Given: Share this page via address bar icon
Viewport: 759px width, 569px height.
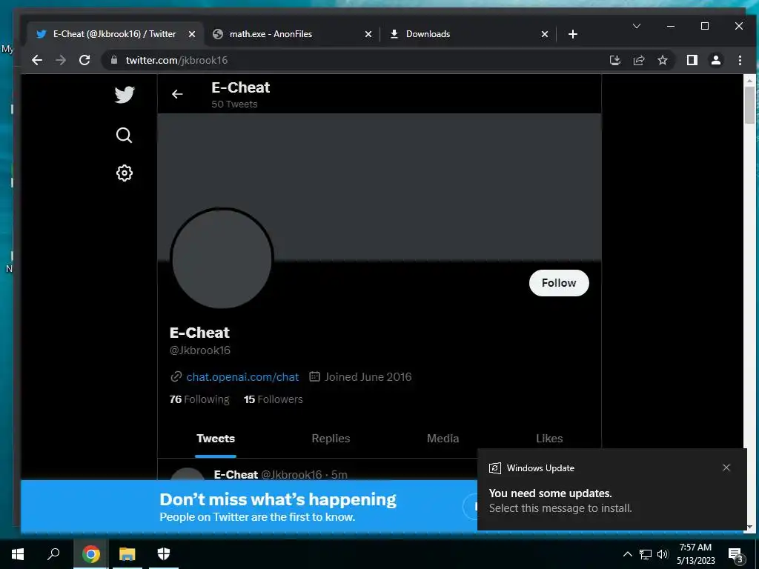Looking at the screenshot, I should [639, 60].
